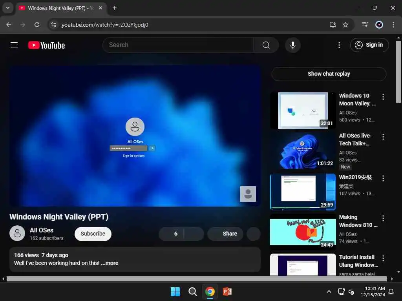This screenshot has height=301, width=402.
Task: Share the Windows Night Valley video
Action: click(x=225, y=234)
